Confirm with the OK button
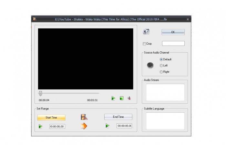Screen dimensions: 226x145 pos(173,32)
